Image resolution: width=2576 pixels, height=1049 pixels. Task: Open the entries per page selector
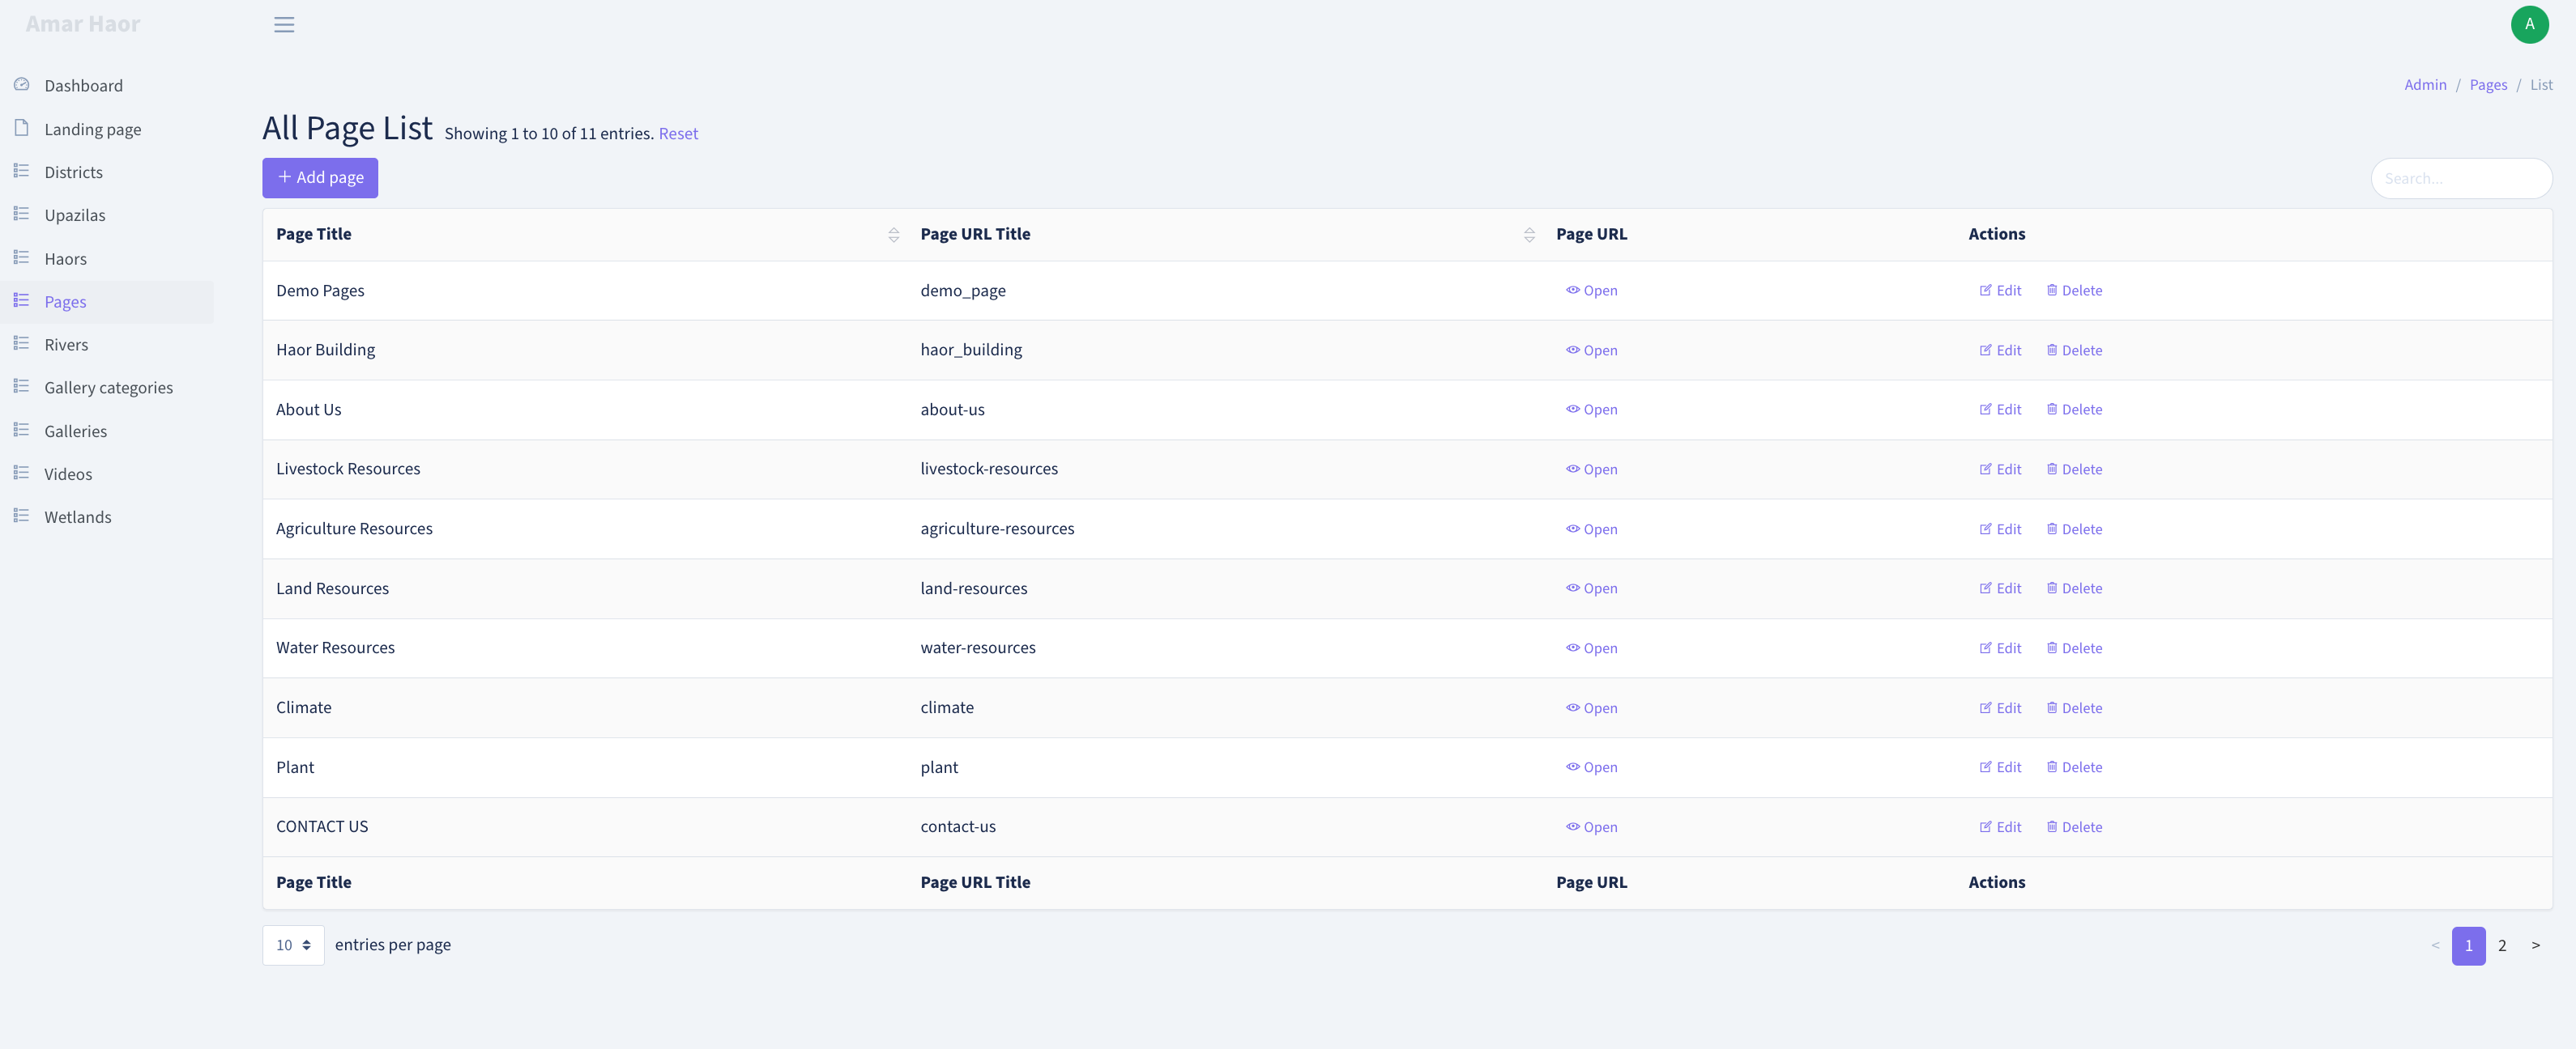point(293,945)
